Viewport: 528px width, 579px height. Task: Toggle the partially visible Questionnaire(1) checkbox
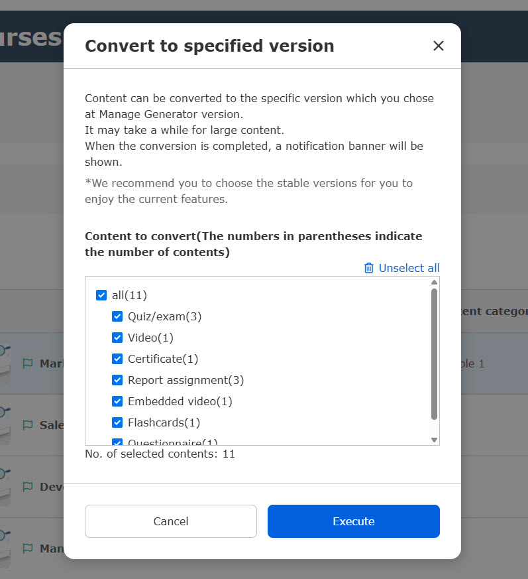(117, 442)
